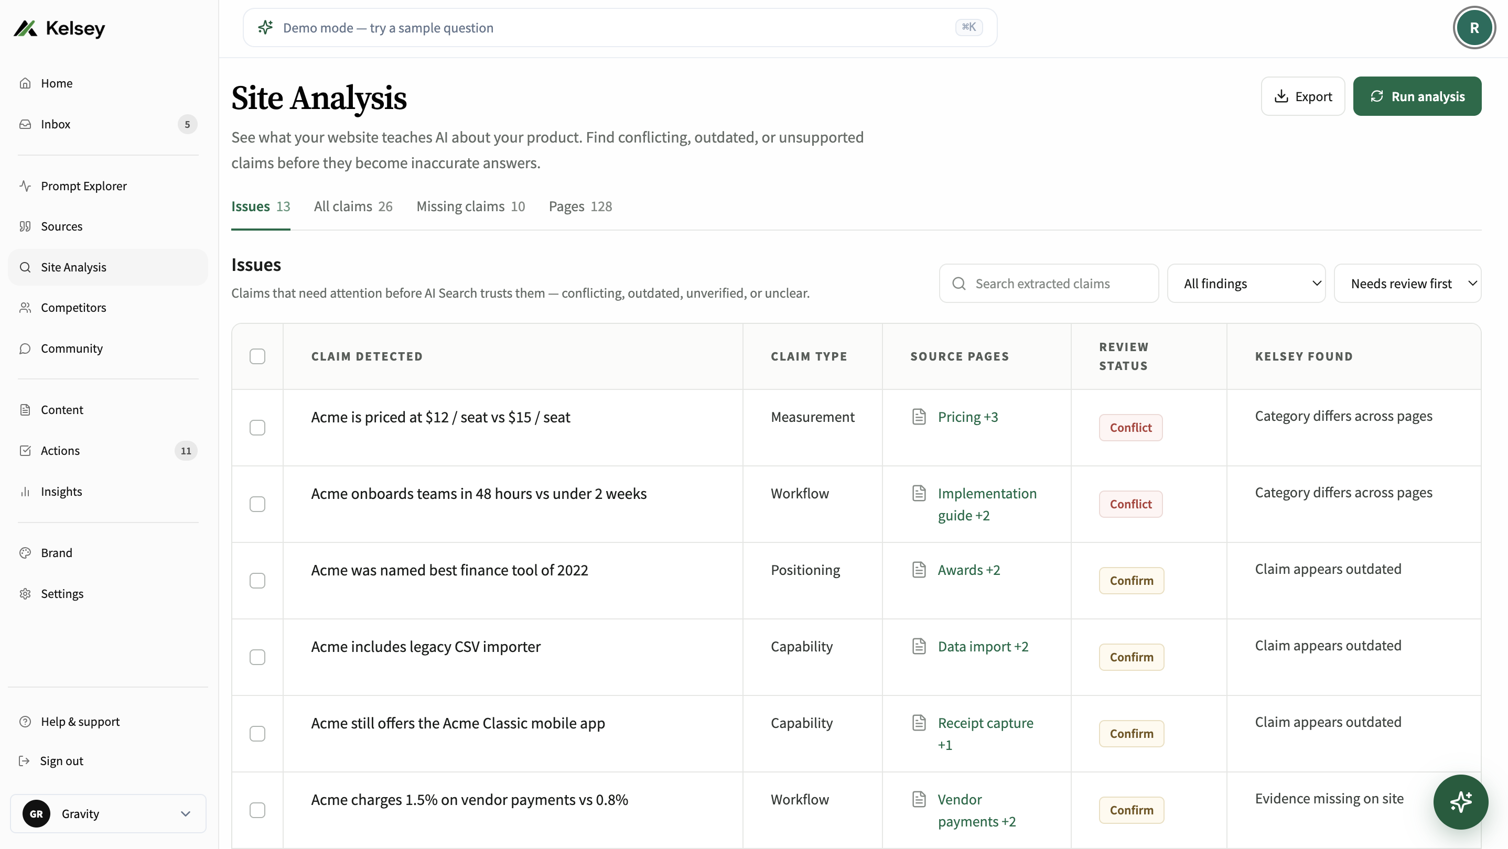Screen dimensions: 1508x849
Task: Click the Export button
Action: [x=1302, y=96]
